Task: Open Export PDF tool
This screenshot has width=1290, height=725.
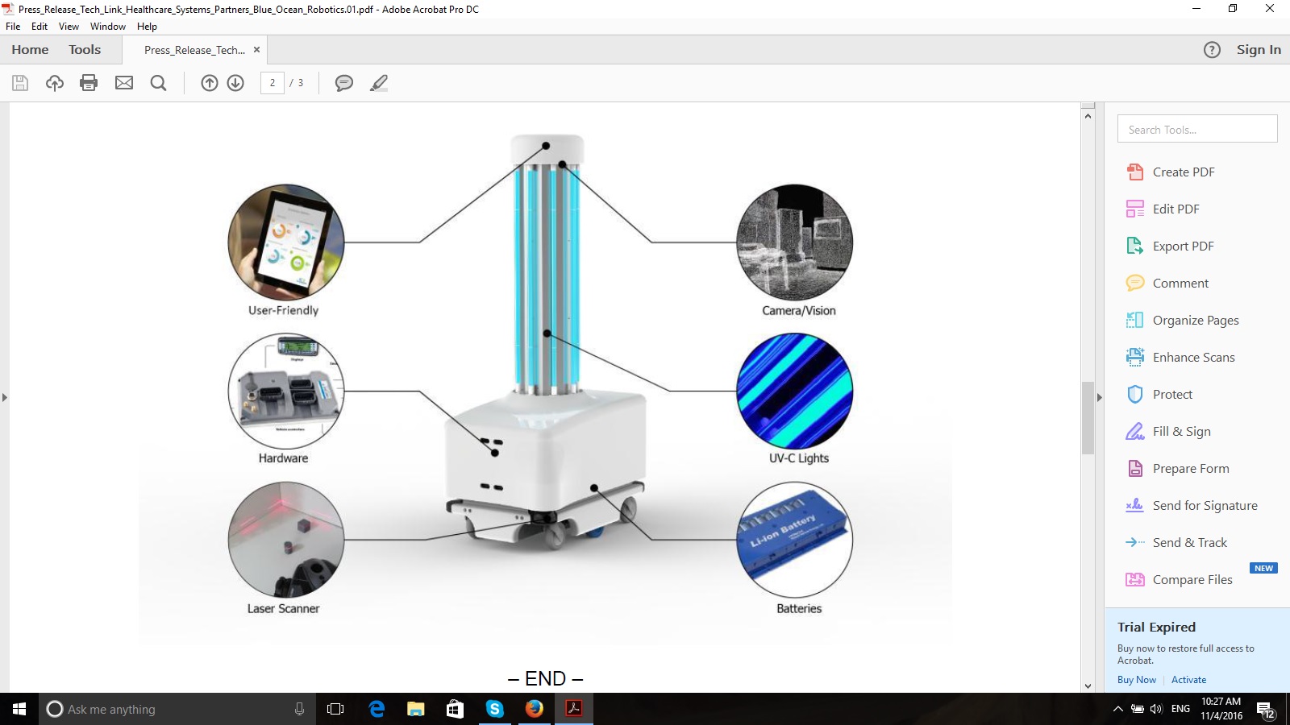Action: tap(1183, 246)
